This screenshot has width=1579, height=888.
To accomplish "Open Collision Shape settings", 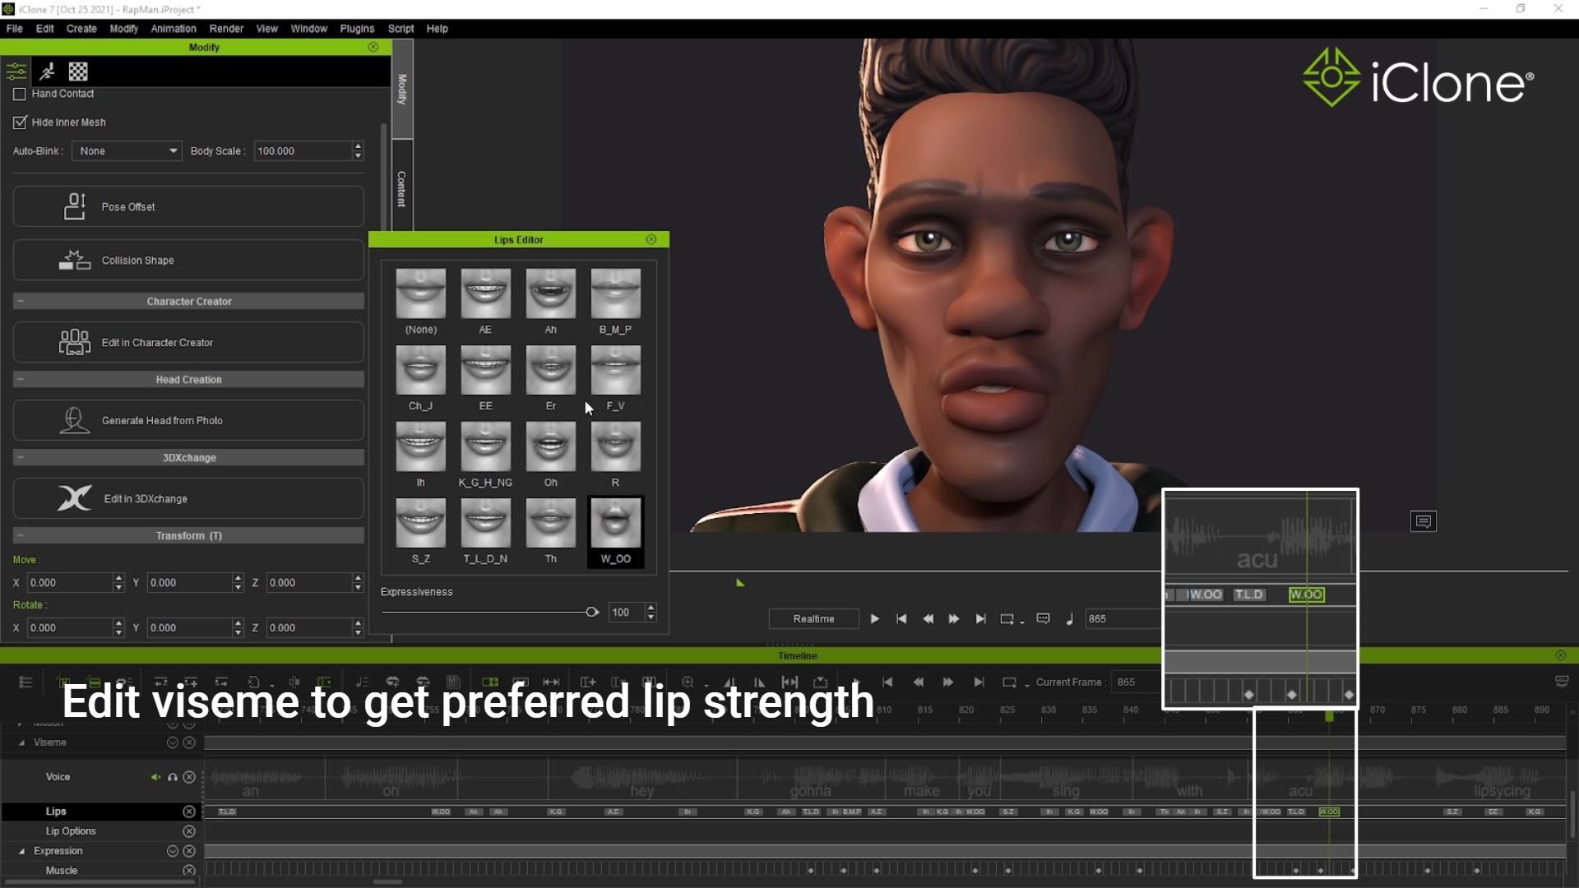I will 188,260.
